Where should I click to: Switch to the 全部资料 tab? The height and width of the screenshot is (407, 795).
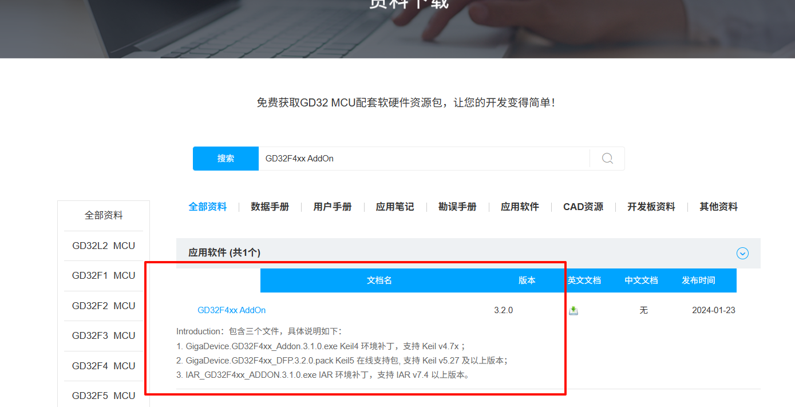coord(208,207)
